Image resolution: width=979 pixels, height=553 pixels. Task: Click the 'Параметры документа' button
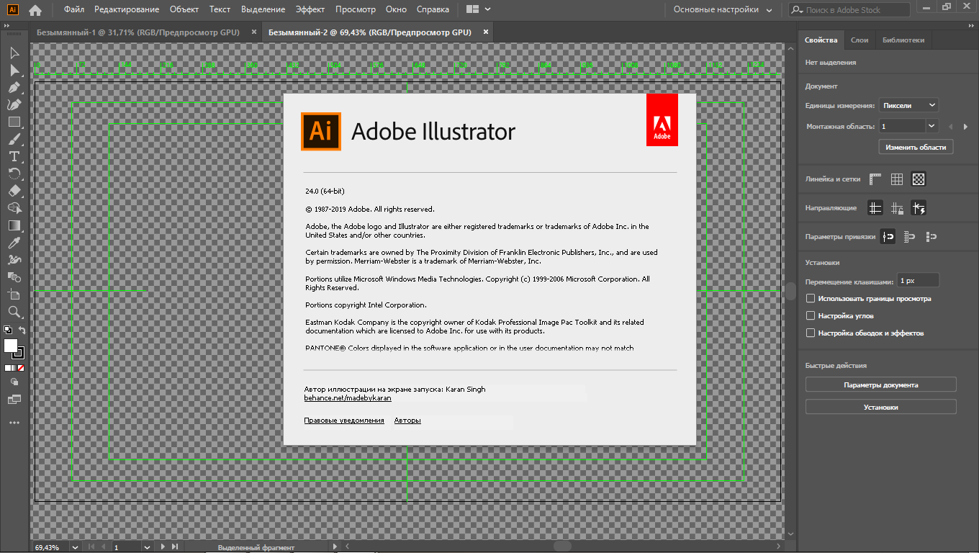[x=880, y=385]
